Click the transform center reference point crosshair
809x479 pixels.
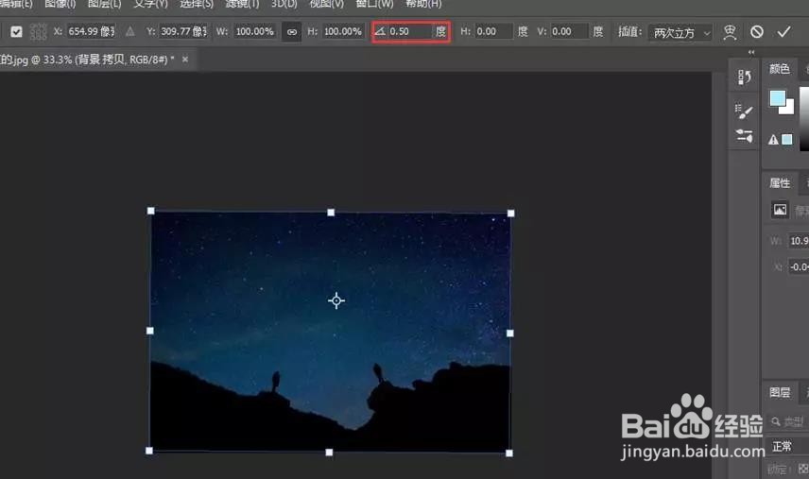(336, 300)
